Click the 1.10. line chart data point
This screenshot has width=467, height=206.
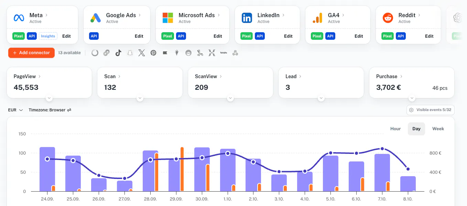click(x=228, y=153)
